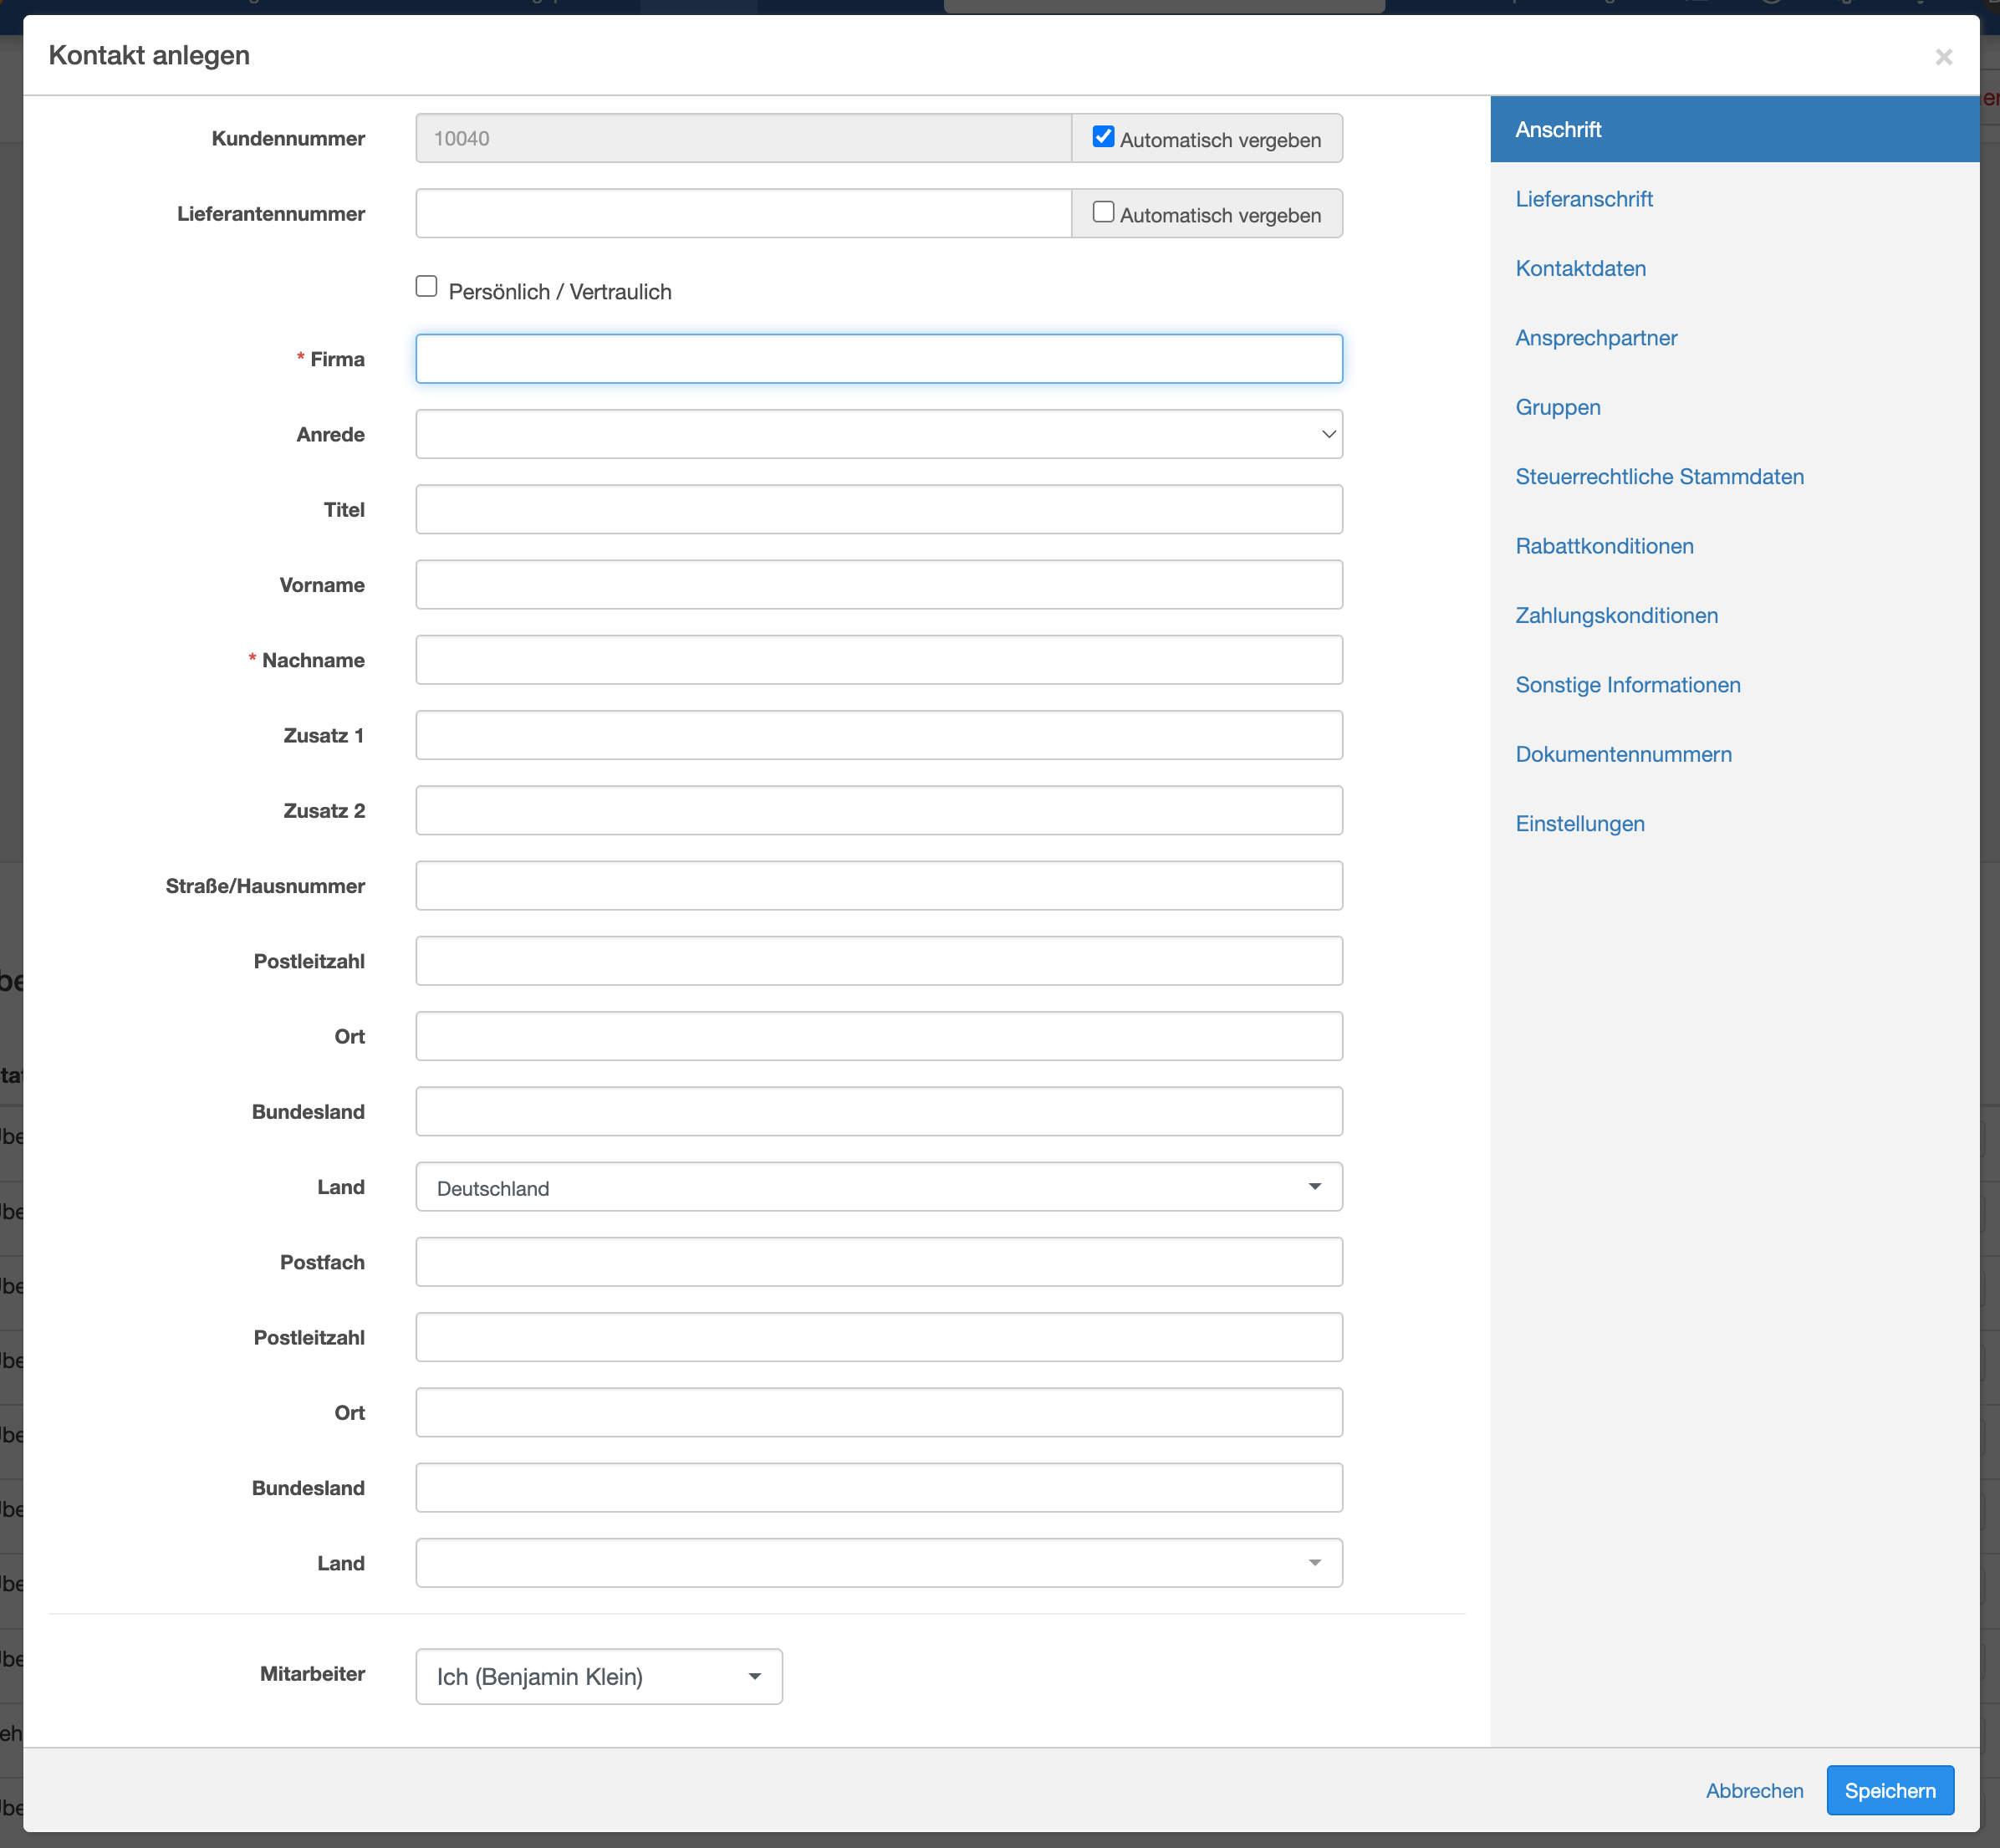Go to the Ansprechpartner tab
Screen dimensions: 2000x1848
[x=1596, y=338]
